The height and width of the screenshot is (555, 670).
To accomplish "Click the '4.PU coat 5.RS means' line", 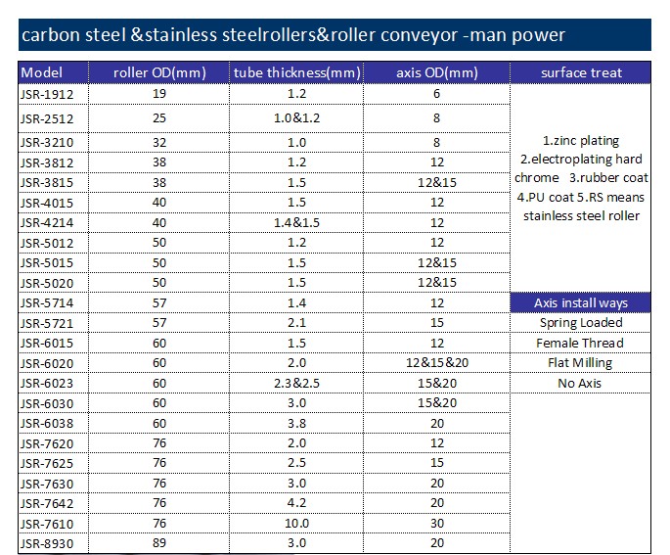I will tap(581, 198).
